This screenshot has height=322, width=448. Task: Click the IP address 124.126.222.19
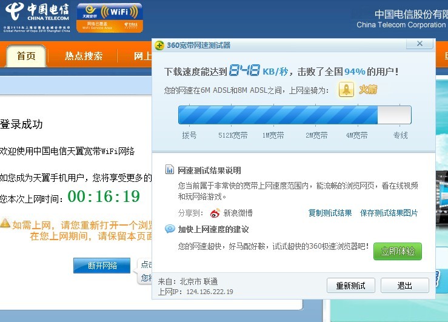point(210,292)
